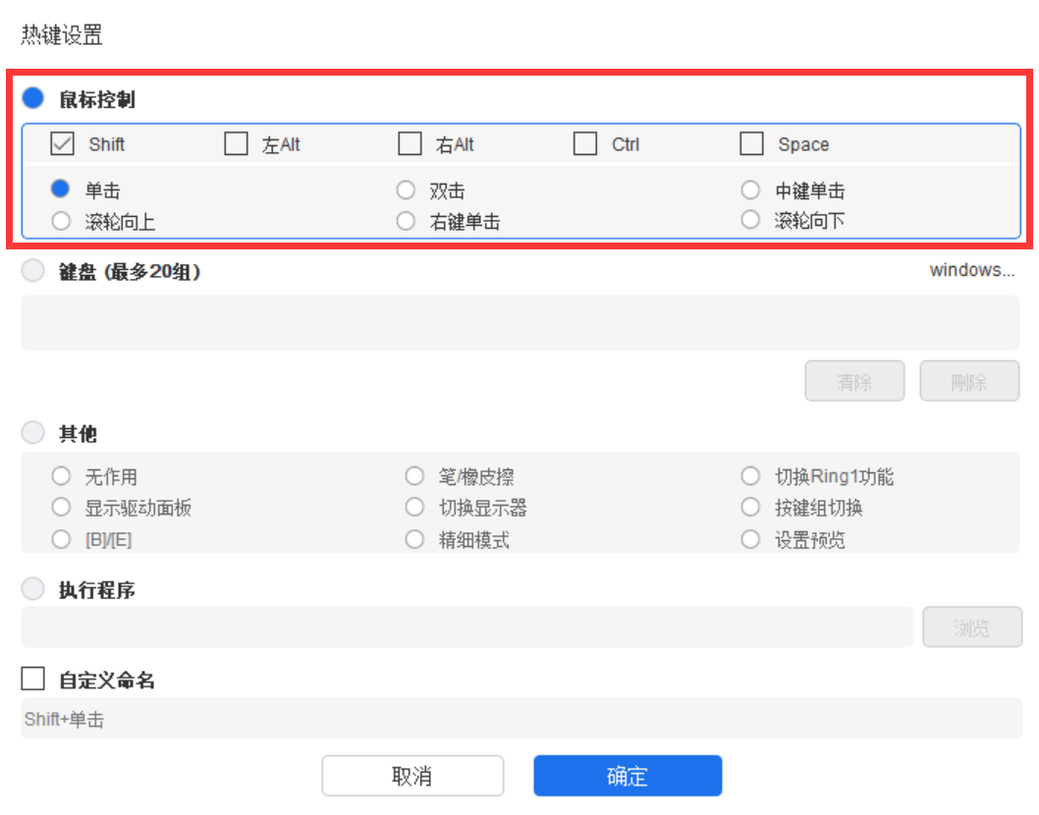Screen dimensions: 1039x815
Task: Select the 鼠标控制 radio button
Action: [x=33, y=98]
